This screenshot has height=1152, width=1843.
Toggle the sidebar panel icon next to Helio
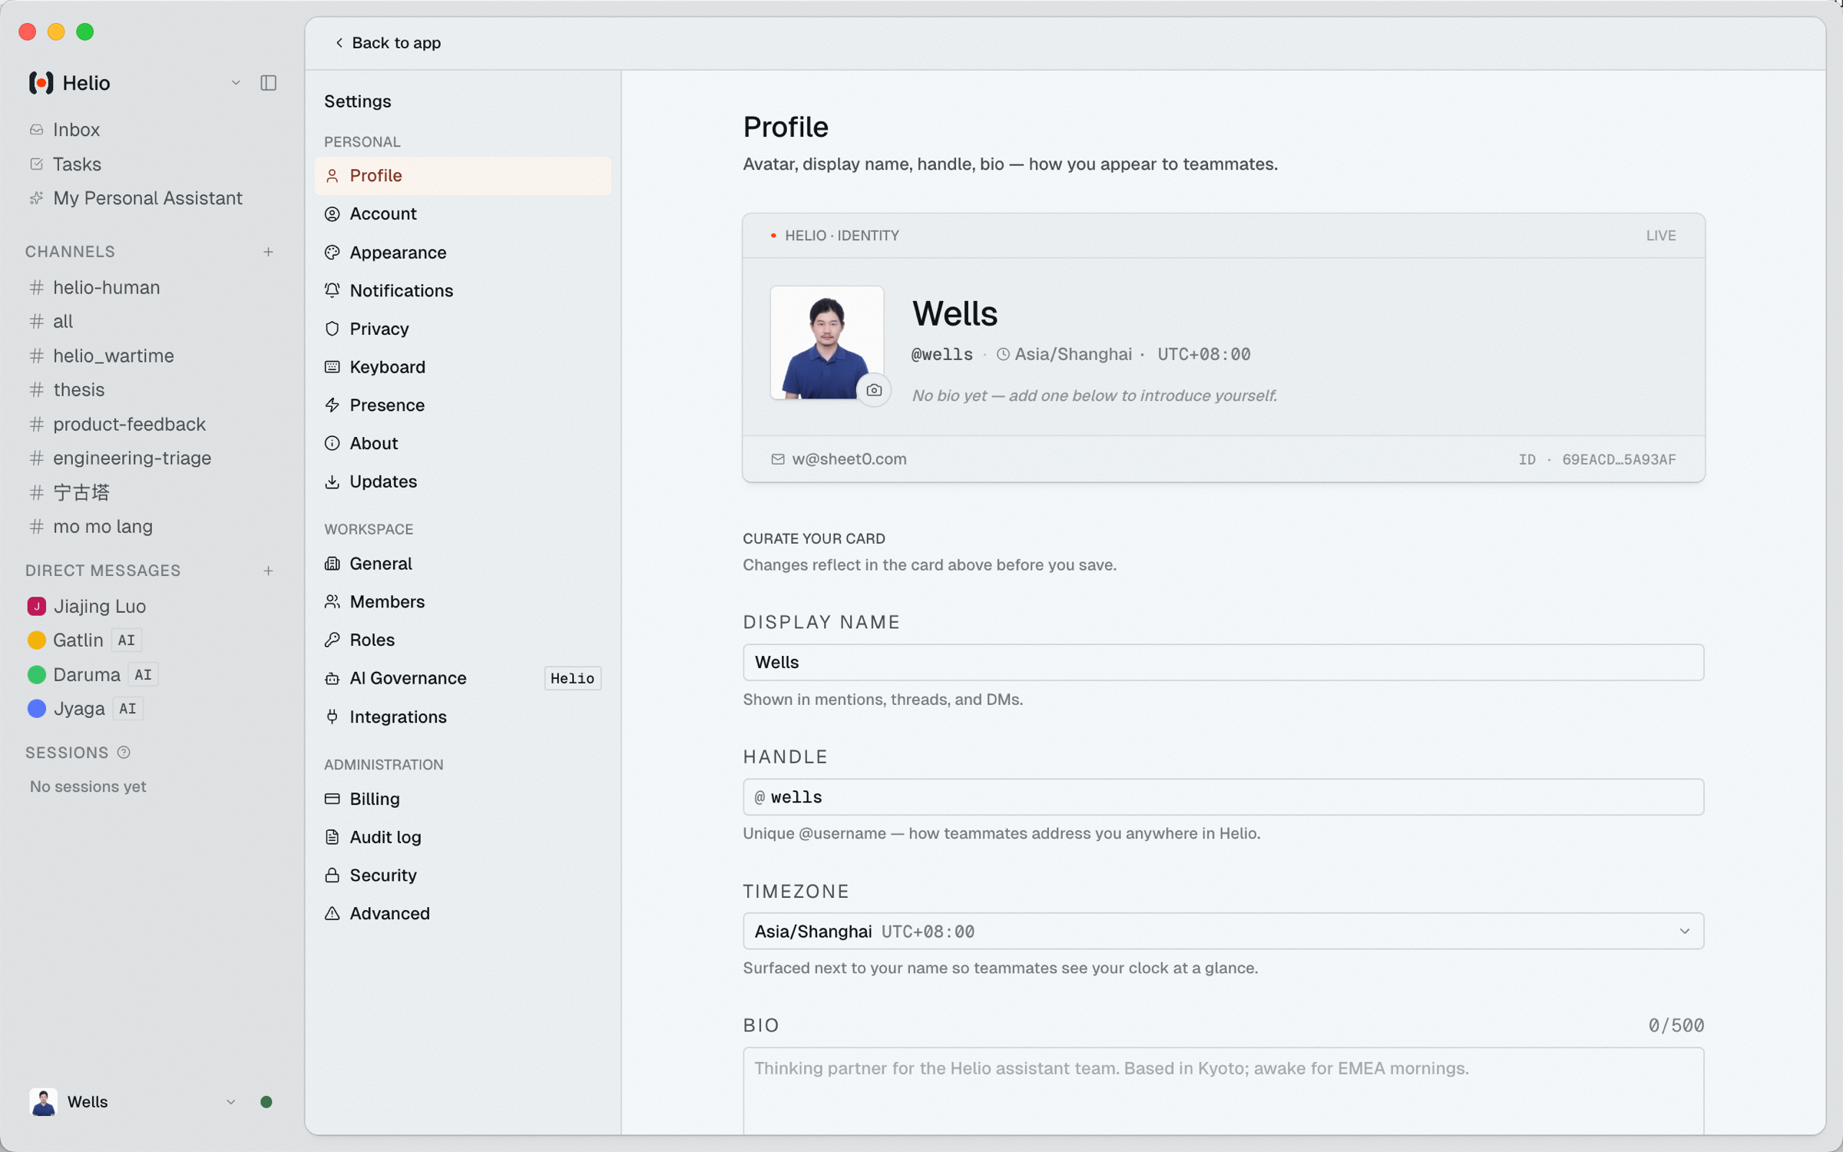pyautogui.click(x=268, y=83)
